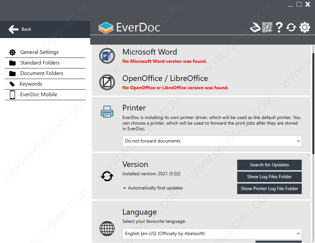315x243 pixels.
Task: Click the EverDoc stacked-layers logo
Action: [x=106, y=28]
